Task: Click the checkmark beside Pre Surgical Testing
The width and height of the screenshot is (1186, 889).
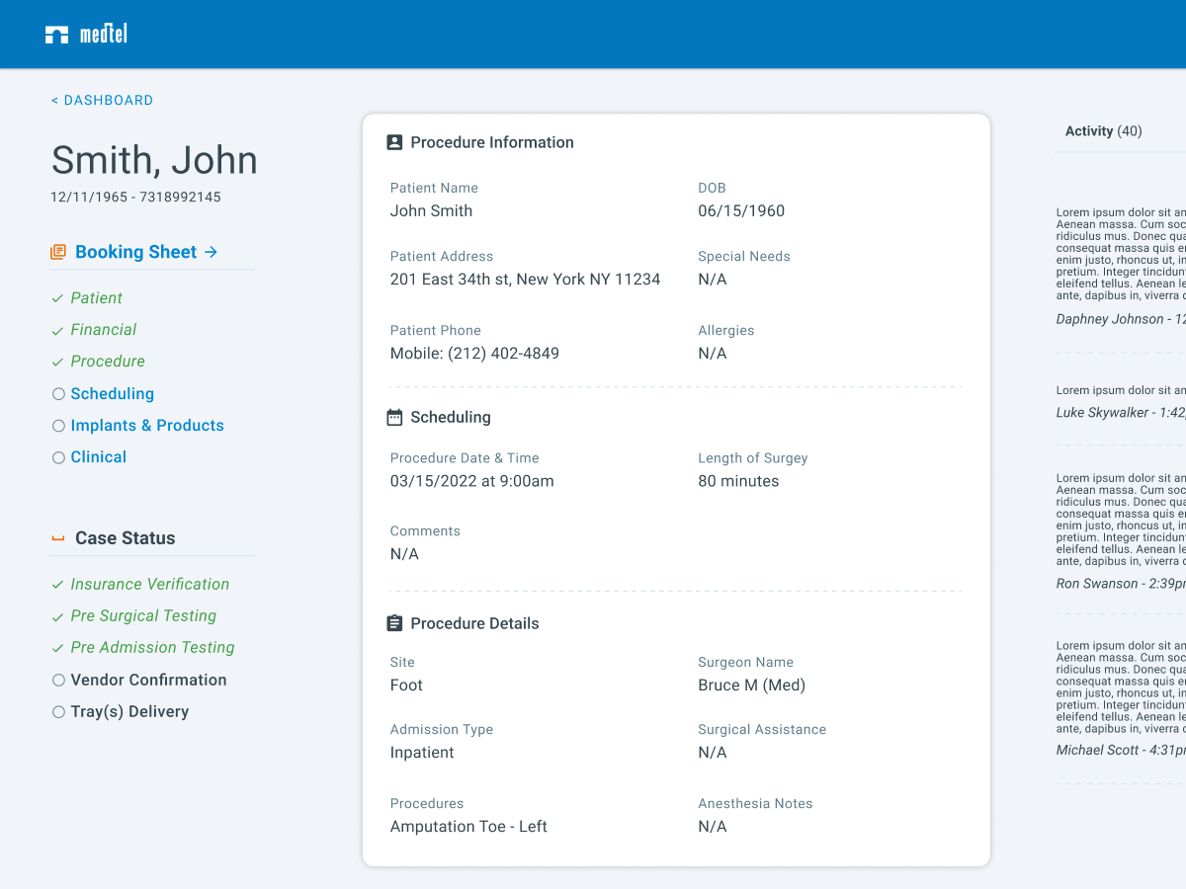Action: [57, 616]
